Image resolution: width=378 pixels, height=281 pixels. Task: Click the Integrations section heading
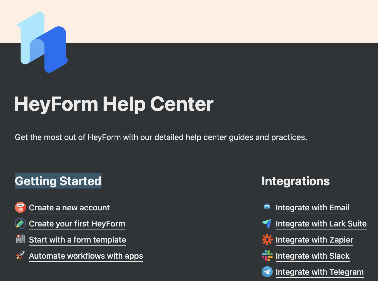296,181
